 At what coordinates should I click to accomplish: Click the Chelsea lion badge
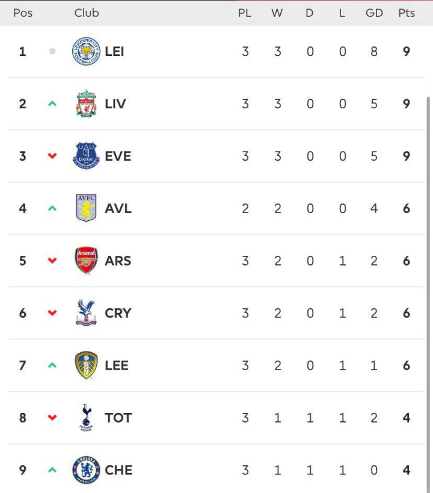click(x=86, y=470)
